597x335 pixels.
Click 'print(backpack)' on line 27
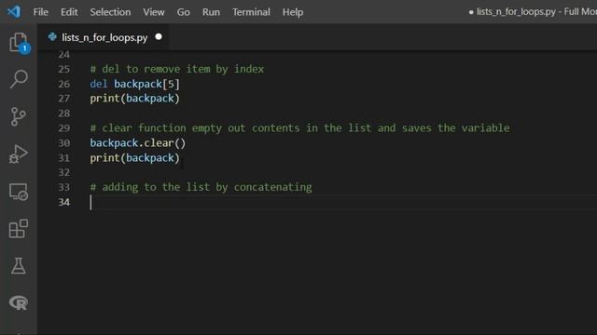[x=134, y=99]
